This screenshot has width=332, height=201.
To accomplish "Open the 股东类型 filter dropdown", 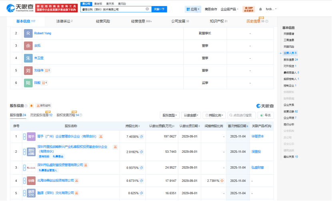I will [170, 115].
